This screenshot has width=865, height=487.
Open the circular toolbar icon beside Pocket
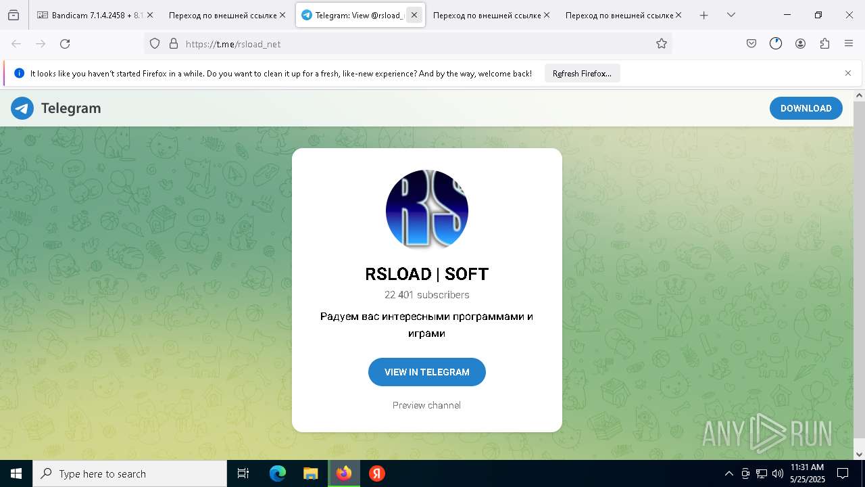(x=776, y=43)
